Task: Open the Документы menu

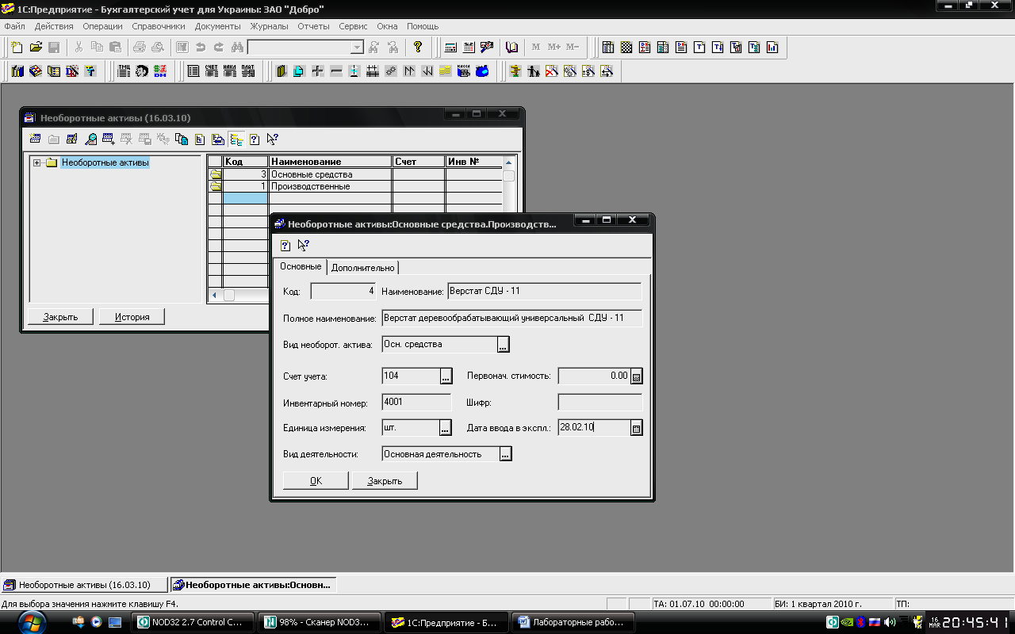Action: click(x=217, y=26)
